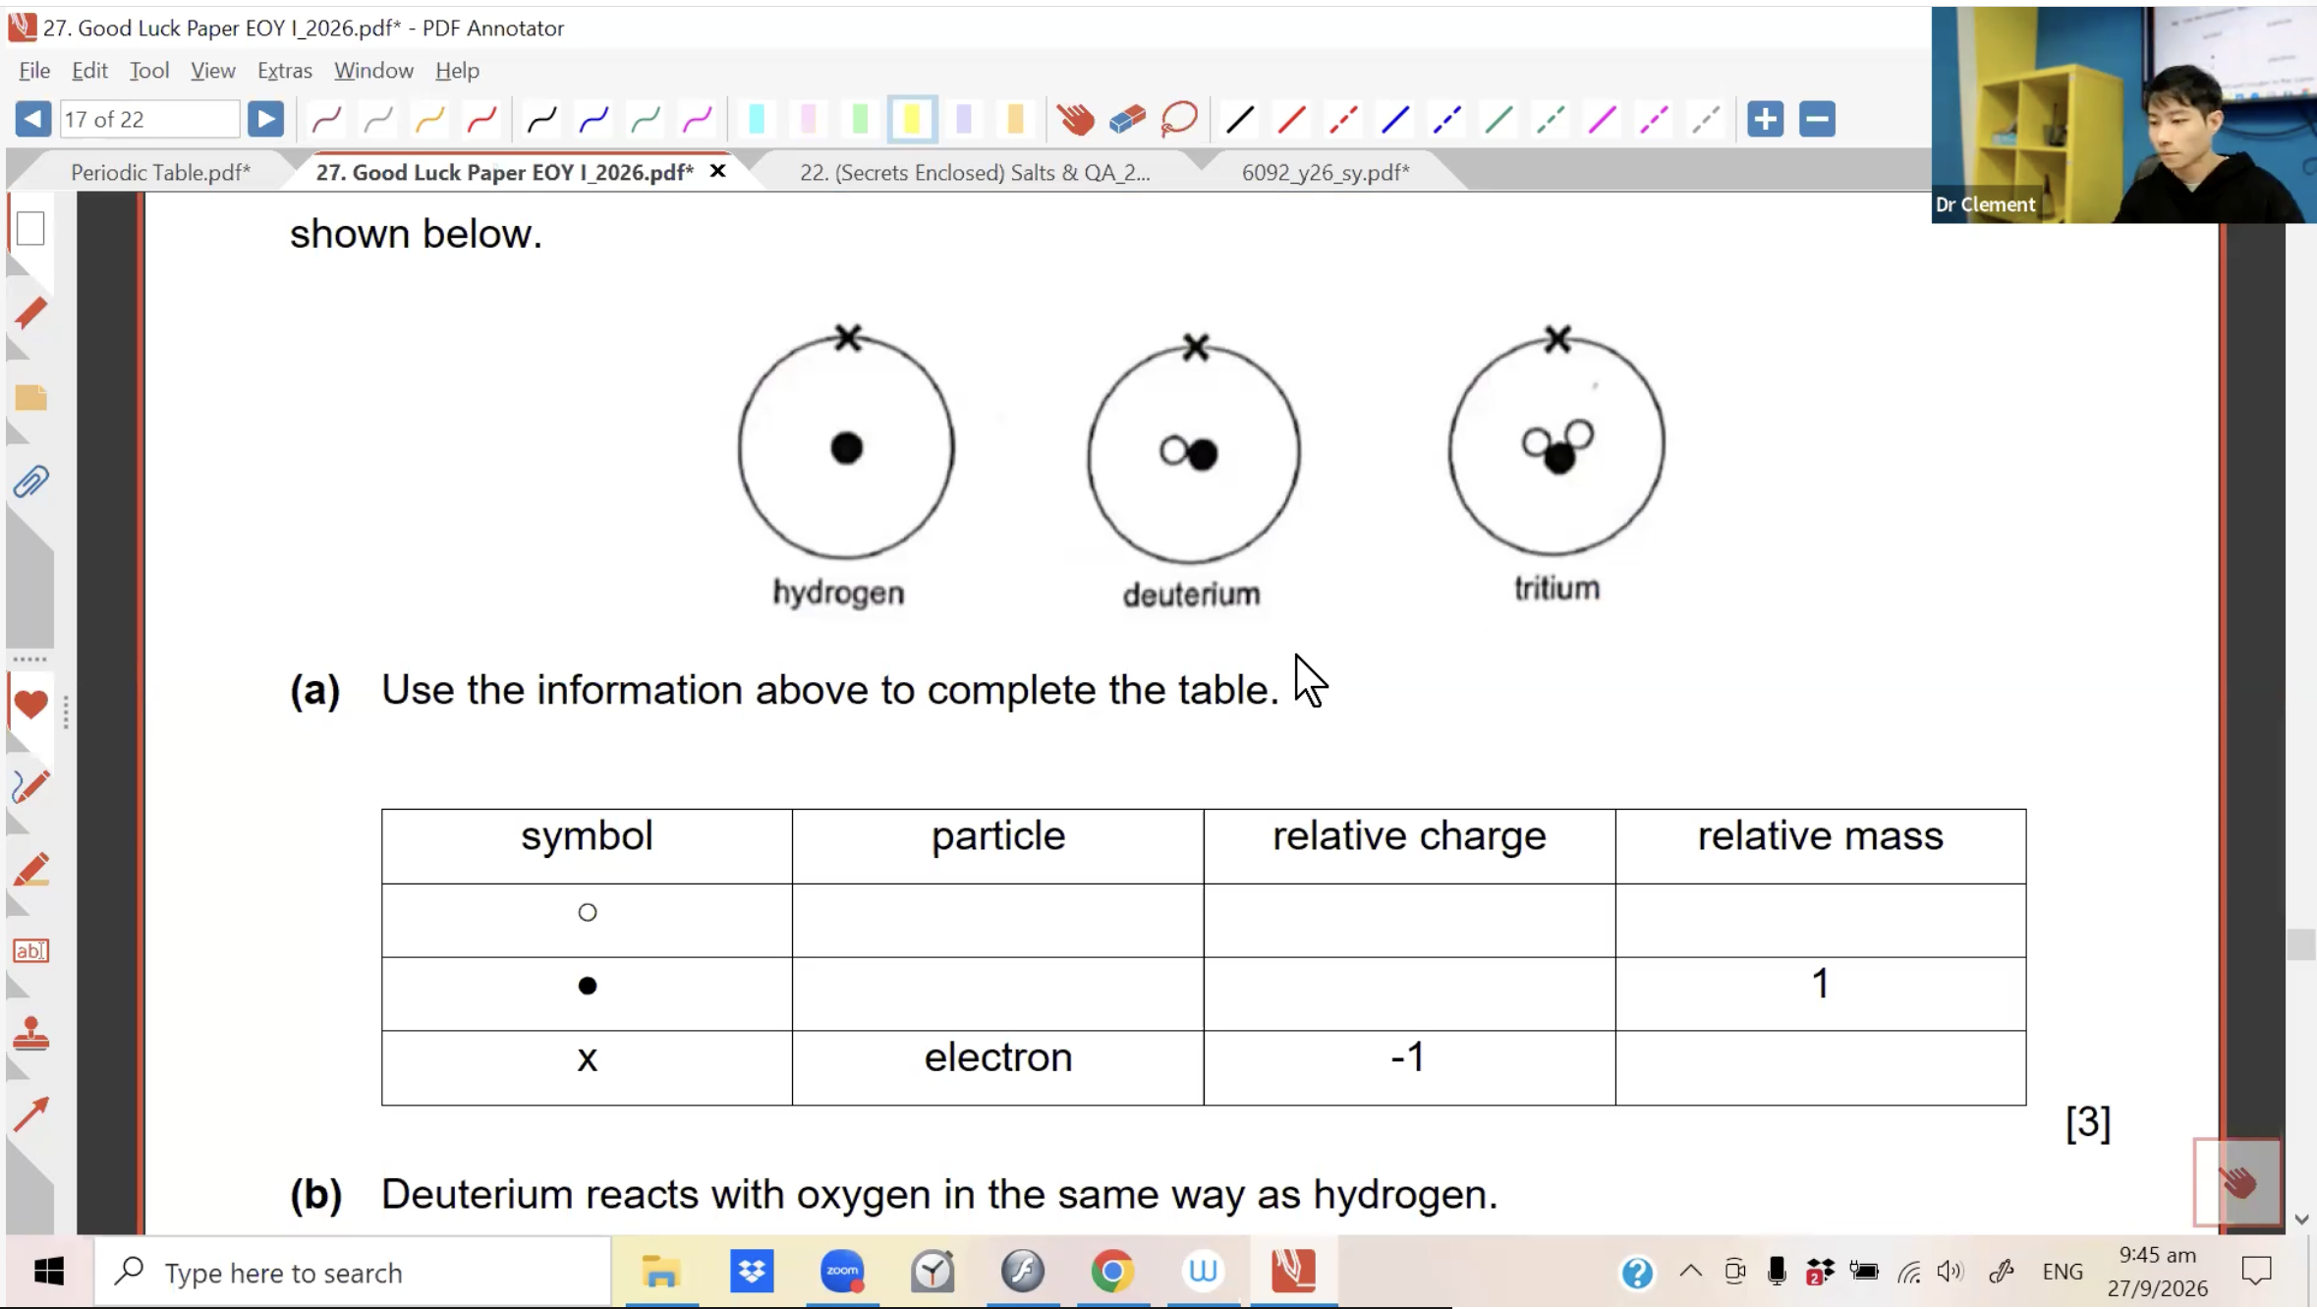This screenshot has height=1309, width=2317.
Task: Open the Help menu
Action: [x=457, y=71]
